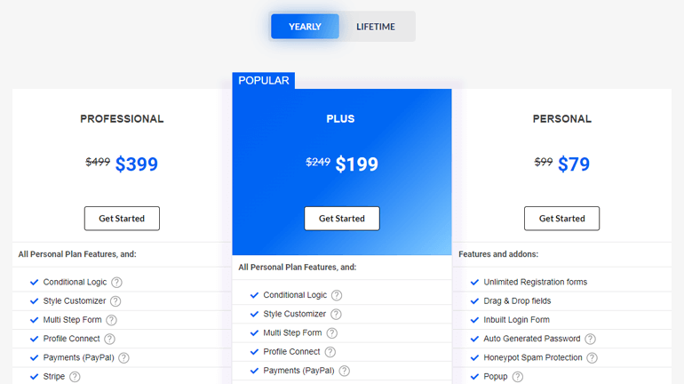
Task: Switch pricing to the Yearly tab
Action: (x=305, y=26)
